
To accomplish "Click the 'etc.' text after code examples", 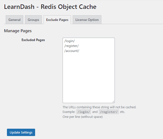I will pos(123,112).
